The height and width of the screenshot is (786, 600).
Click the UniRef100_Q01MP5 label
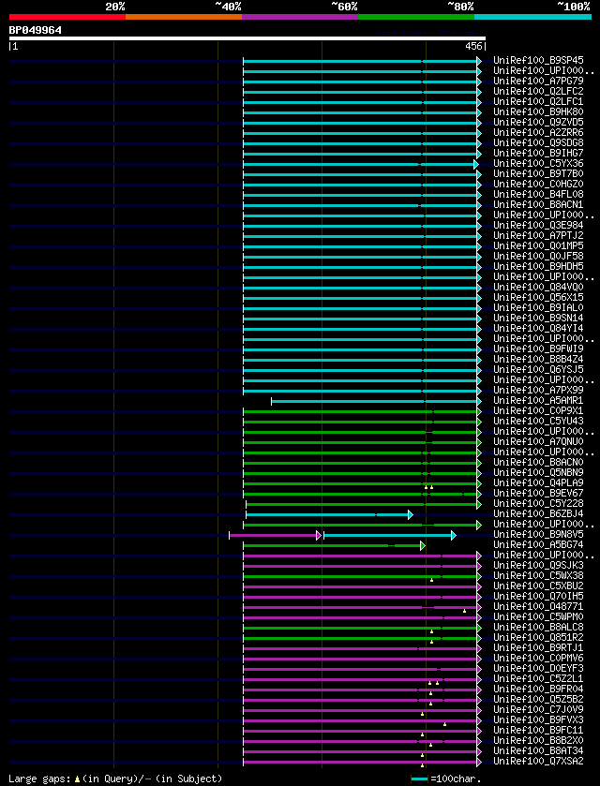pyautogui.click(x=538, y=245)
